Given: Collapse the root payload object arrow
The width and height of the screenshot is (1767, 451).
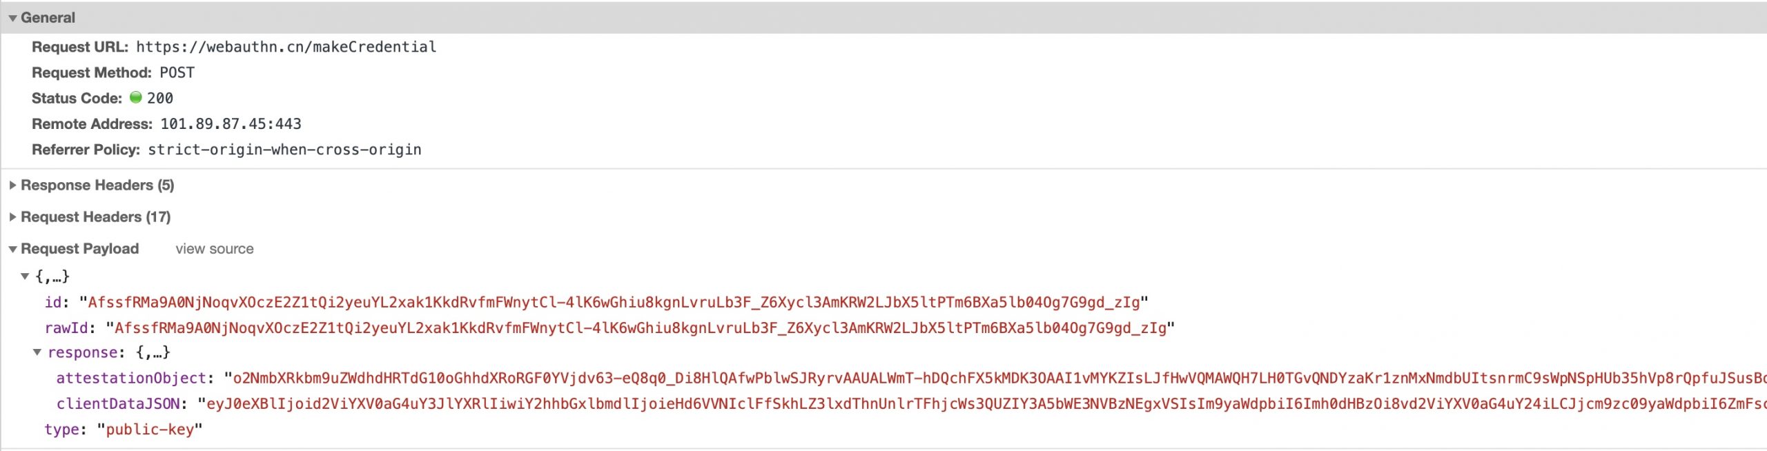Looking at the screenshot, I should point(25,277).
